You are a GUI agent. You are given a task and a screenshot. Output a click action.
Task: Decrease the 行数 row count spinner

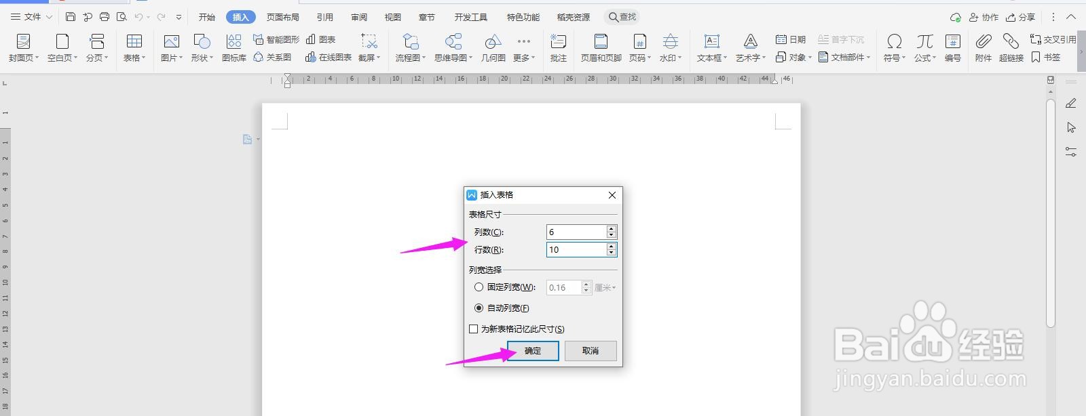pyautogui.click(x=612, y=253)
